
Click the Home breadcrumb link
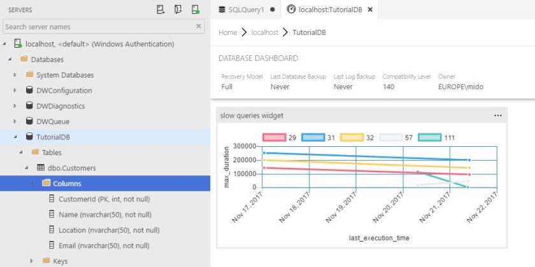tap(227, 32)
